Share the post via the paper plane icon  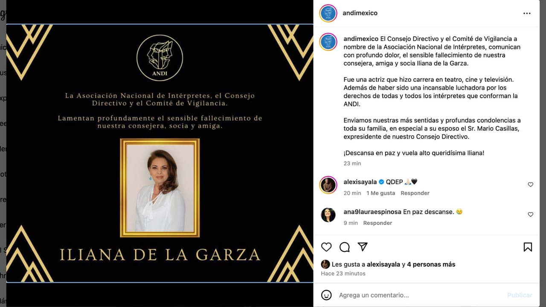pyautogui.click(x=362, y=247)
